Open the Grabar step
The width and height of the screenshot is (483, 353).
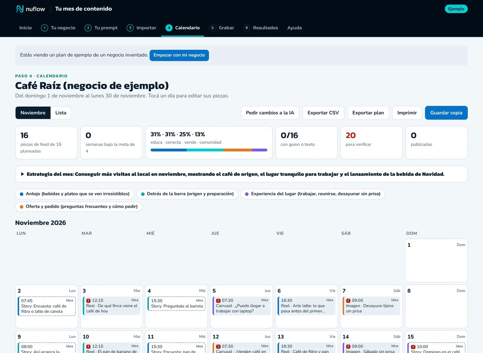[222, 28]
